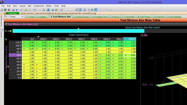Open the Online menu
This screenshot has height=105, width=187.
[x=49, y=6]
